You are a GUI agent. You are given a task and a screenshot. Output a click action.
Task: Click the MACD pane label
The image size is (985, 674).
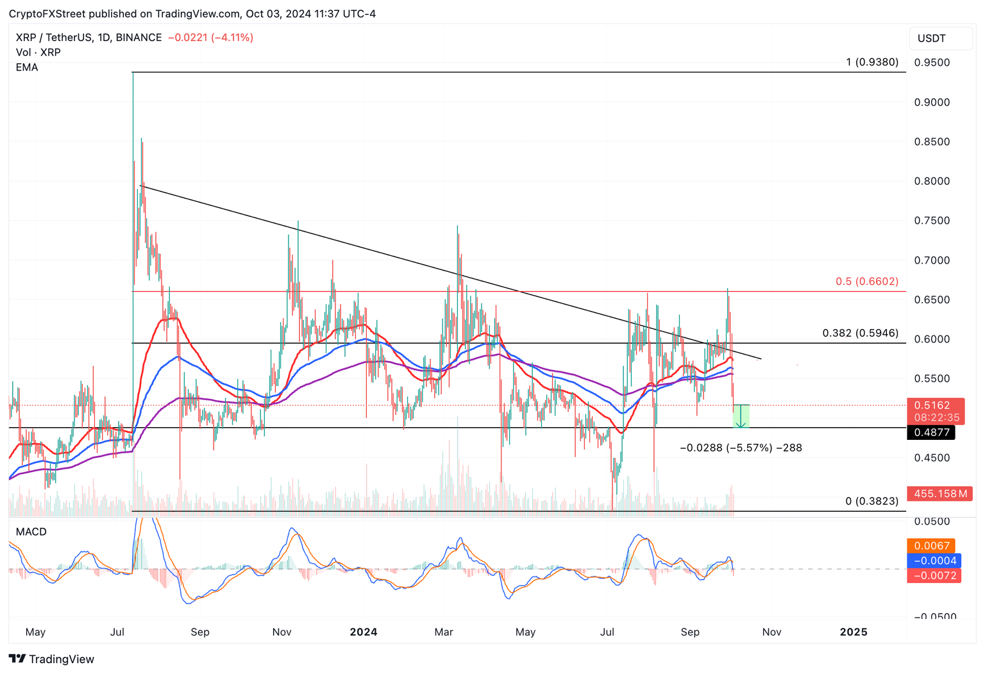pos(31,532)
